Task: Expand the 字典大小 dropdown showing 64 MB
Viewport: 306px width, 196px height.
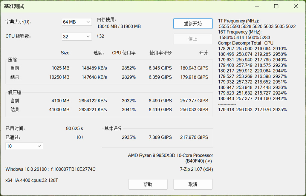Action: (77, 22)
